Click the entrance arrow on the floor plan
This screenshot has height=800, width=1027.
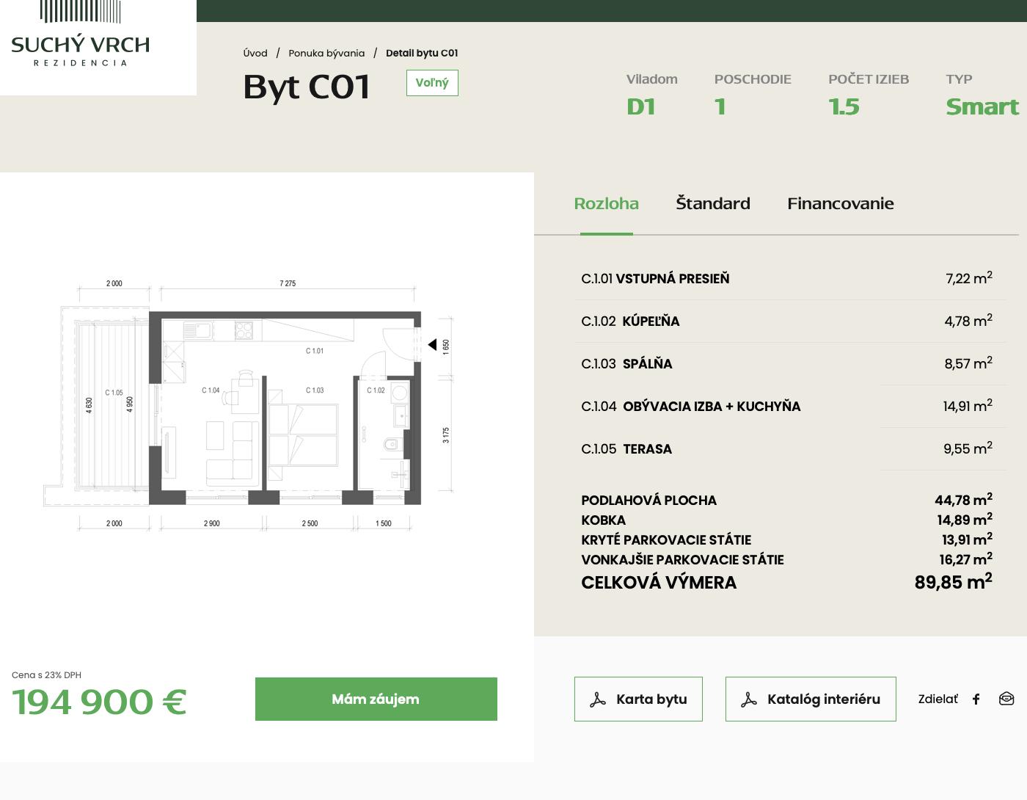pyautogui.click(x=432, y=344)
